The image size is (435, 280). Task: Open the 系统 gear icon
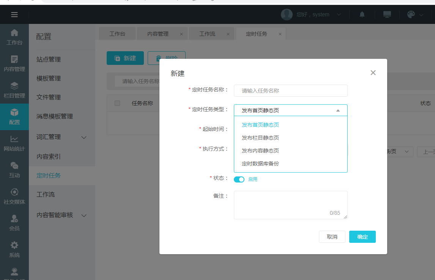14,249
